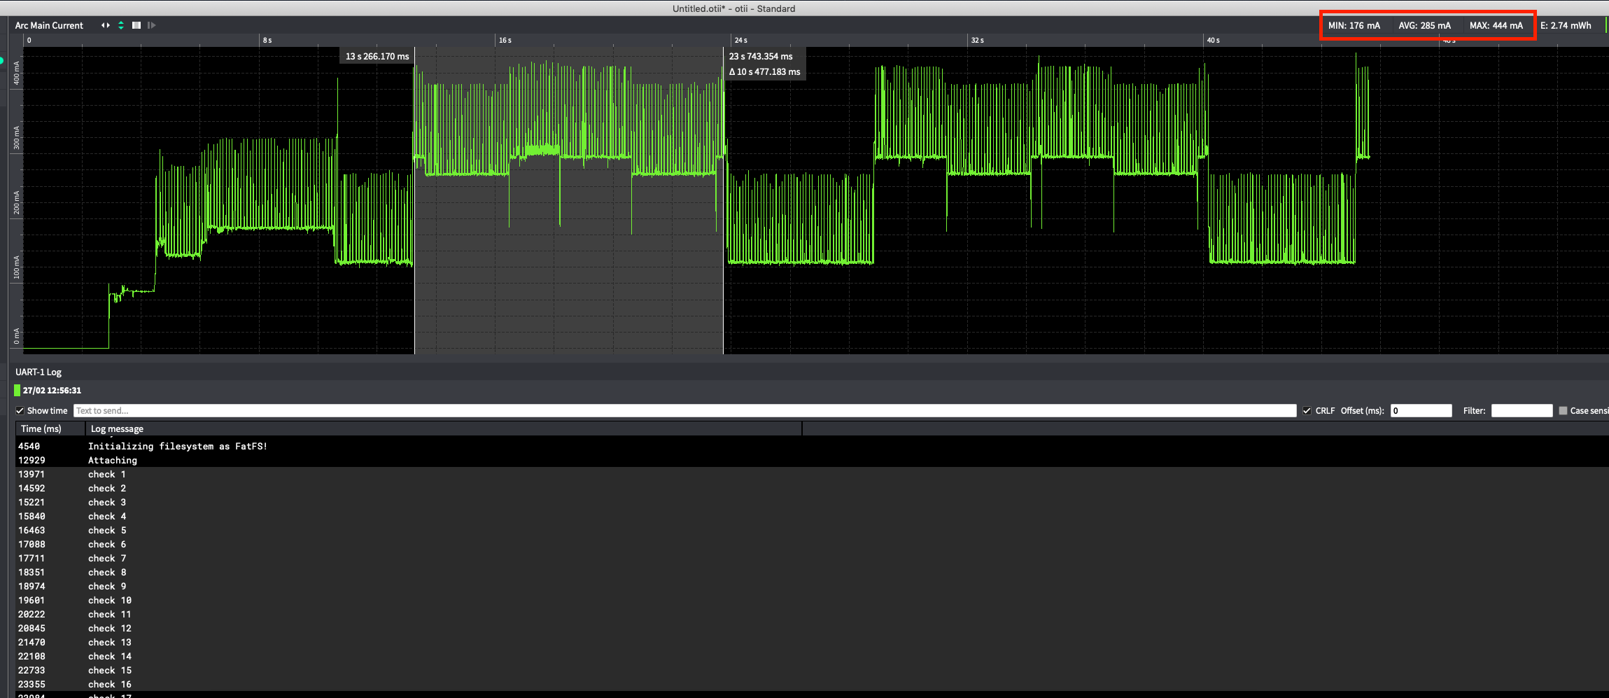
Task: Click the Arc Main Current label
Action: point(49,25)
